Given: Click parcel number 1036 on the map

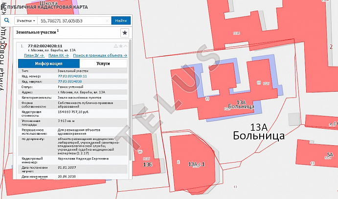Looking at the screenshot, I should (x=236, y=33).
